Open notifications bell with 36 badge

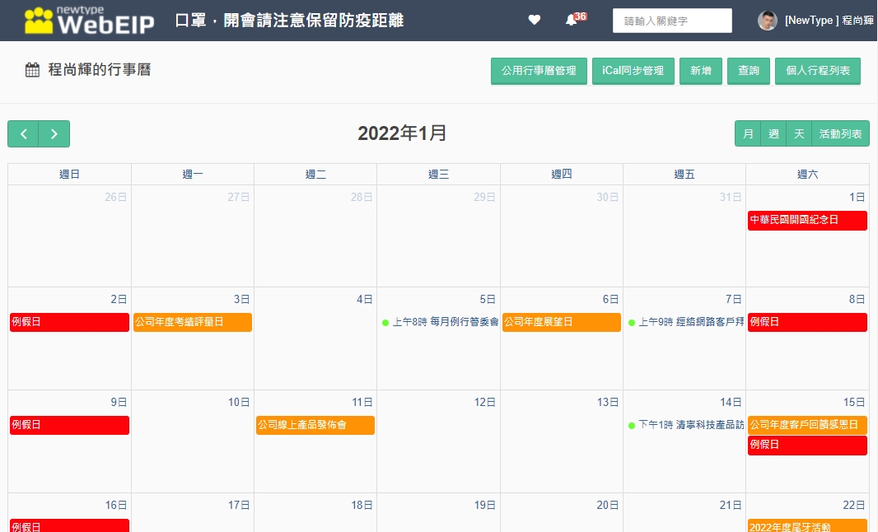point(572,20)
